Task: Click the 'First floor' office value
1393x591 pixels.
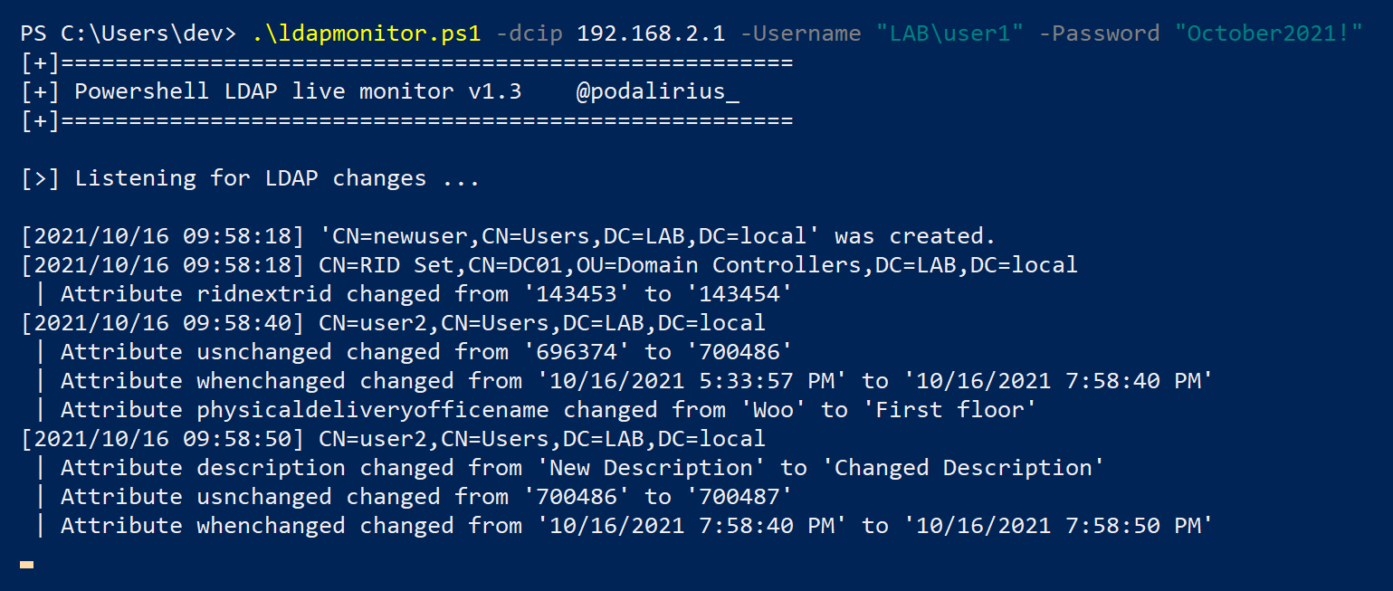Action: 956,410
